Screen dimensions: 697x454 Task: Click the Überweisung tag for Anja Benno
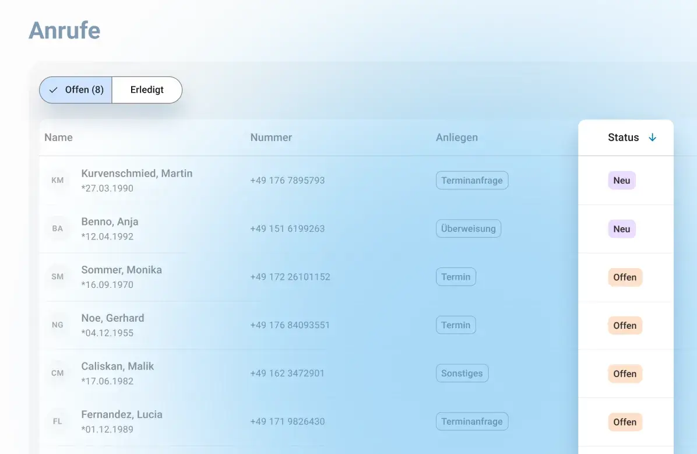[x=468, y=228]
